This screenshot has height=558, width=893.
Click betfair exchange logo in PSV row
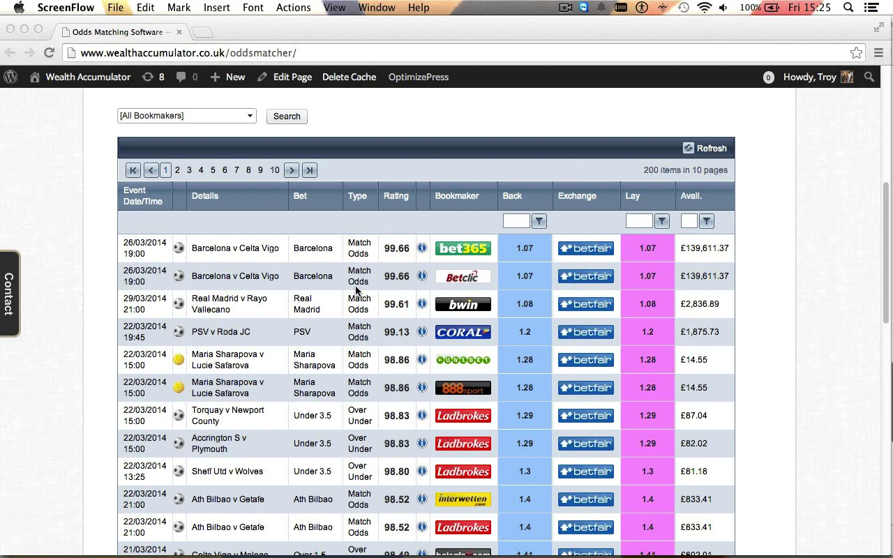(x=586, y=332)
